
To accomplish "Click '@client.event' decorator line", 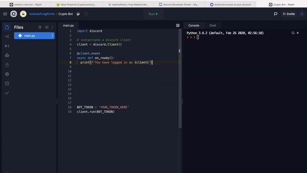I will [x=88, y=53].
